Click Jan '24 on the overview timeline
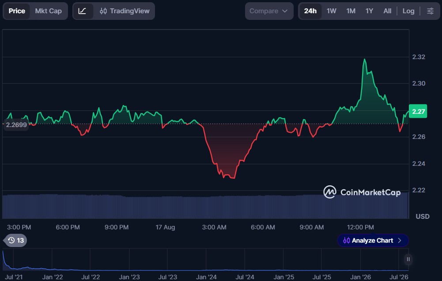Screen dimensions: 442x281 point(206,277)
